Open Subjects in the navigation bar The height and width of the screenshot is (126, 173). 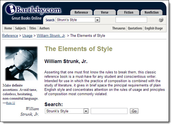click(21, 28)
